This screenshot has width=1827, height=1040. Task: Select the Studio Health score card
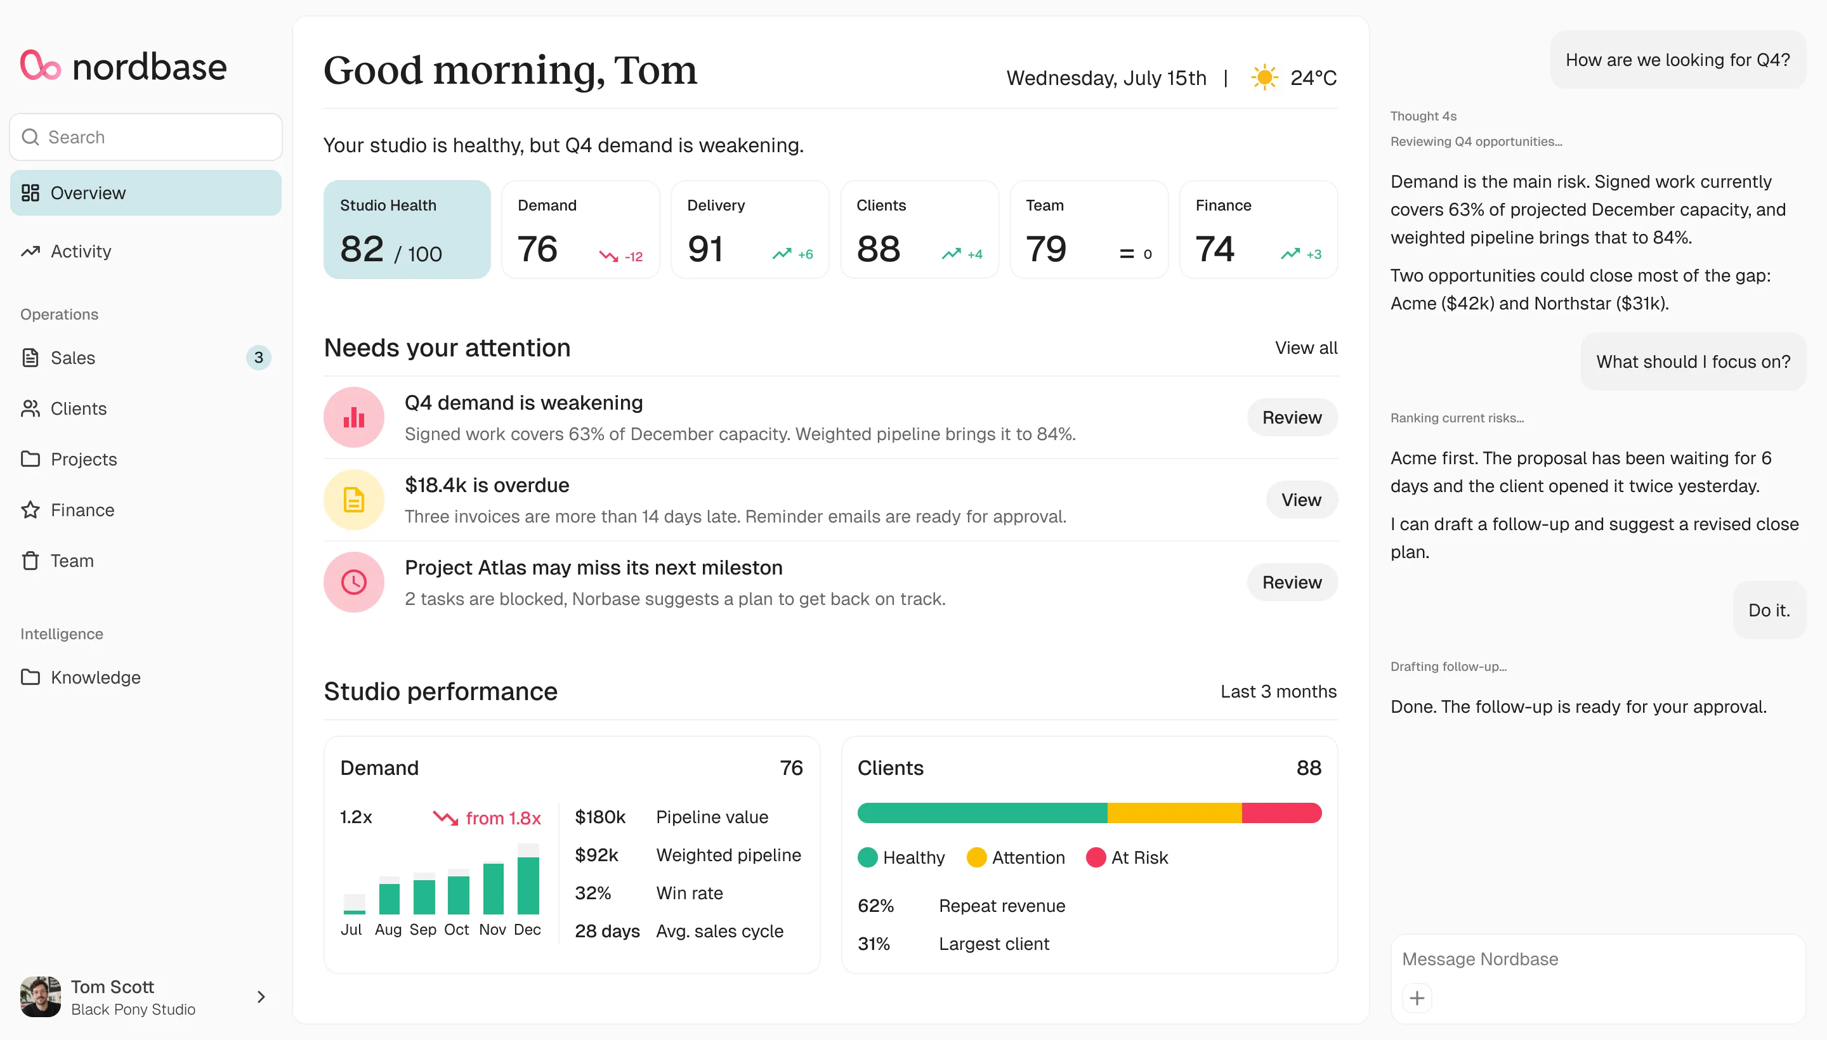pyautogui.click(x=407, y=230)
